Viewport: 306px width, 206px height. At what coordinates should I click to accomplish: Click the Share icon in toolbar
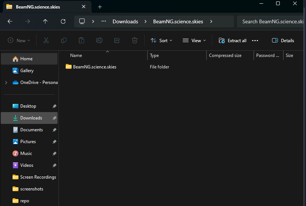coord(117,40)
